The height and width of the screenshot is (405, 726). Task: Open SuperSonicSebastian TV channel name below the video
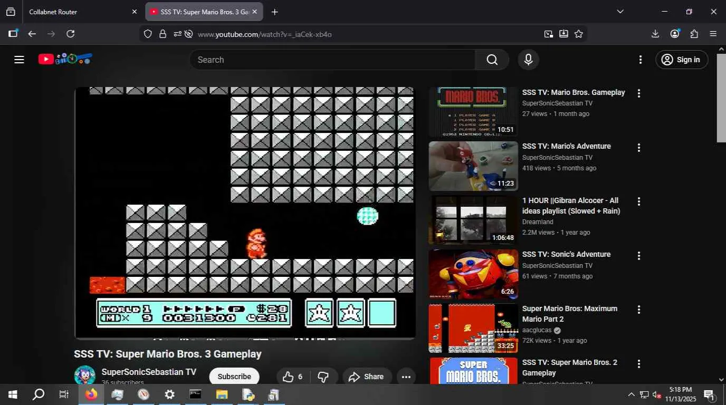coord(149,372)
